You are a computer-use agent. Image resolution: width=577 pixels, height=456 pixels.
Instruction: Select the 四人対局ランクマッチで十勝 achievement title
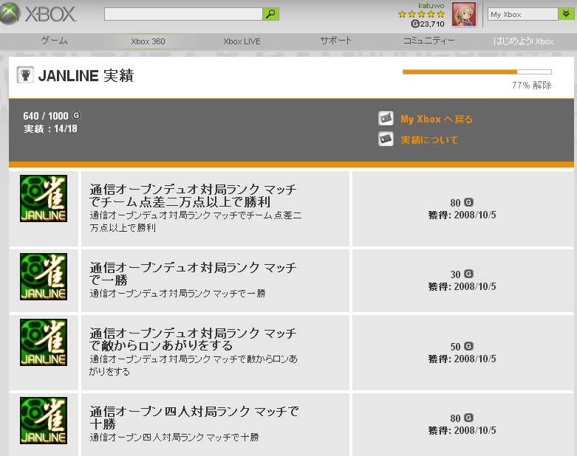click(194, 418)
